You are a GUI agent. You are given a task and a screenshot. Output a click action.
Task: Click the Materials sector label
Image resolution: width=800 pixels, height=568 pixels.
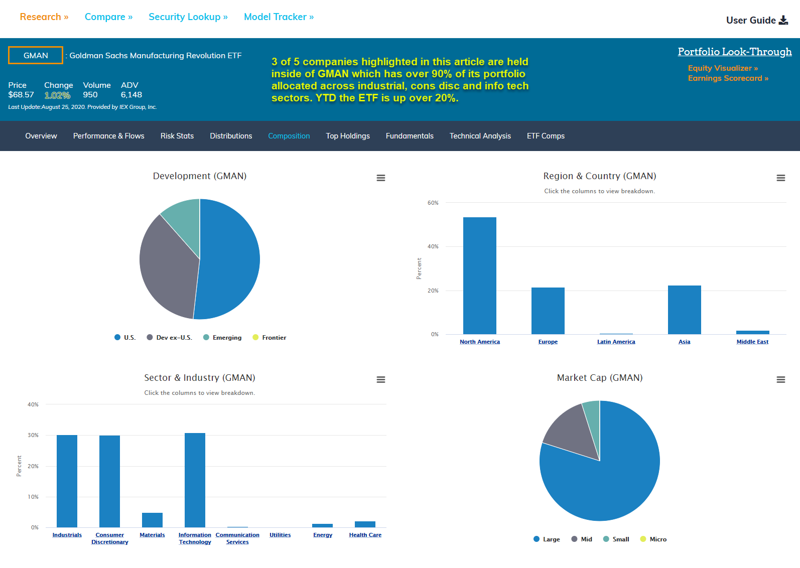[152, 535]
